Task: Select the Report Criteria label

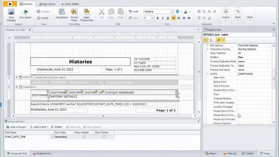Action: pyautogui.click(x=103, y=104)
